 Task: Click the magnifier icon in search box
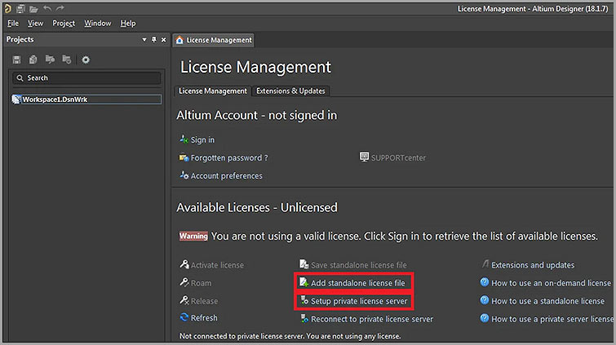coord(20,78)
